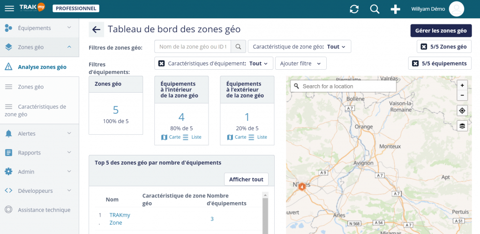
Task: Open the TRAKmy Zone link
Action: pyautogui.click(x=120, y=219)
